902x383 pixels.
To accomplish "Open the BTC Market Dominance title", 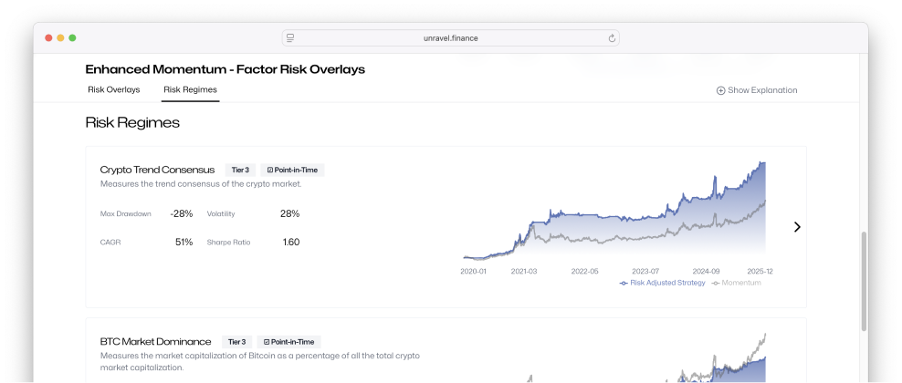I will click(155, 341).
